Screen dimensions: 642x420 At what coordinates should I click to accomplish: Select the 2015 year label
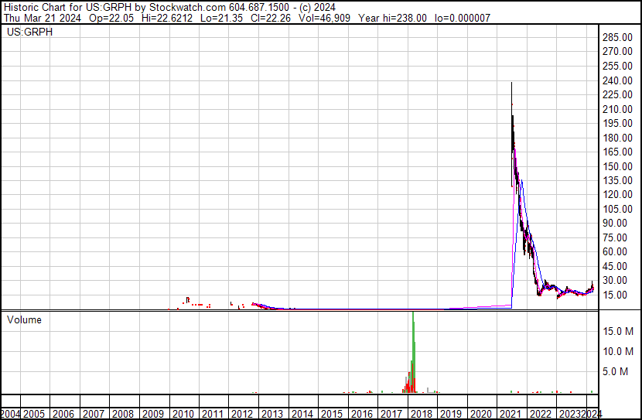tap(333, 414)
